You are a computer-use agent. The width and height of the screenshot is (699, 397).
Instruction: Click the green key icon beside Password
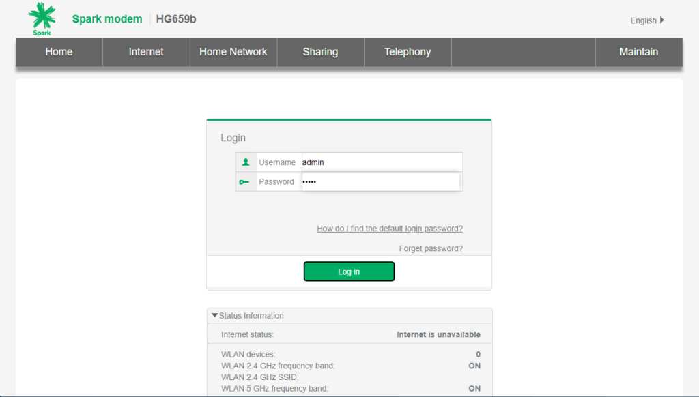(x=246, y=181)
